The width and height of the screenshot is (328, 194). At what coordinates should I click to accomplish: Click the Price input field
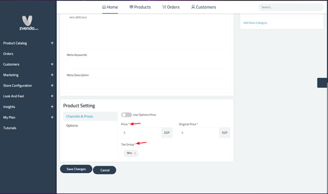(141, 132)
